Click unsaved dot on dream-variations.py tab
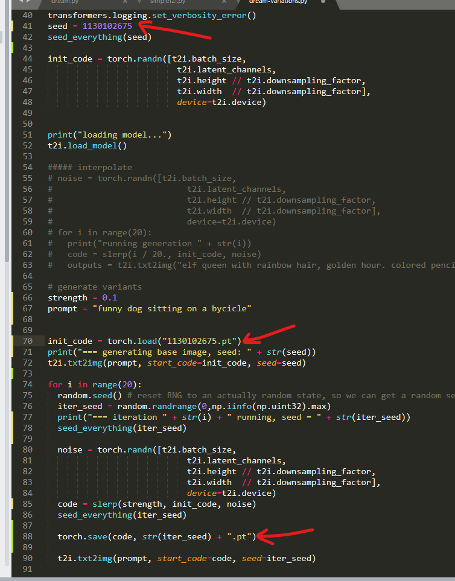The image size is (455, 581). 323,2
